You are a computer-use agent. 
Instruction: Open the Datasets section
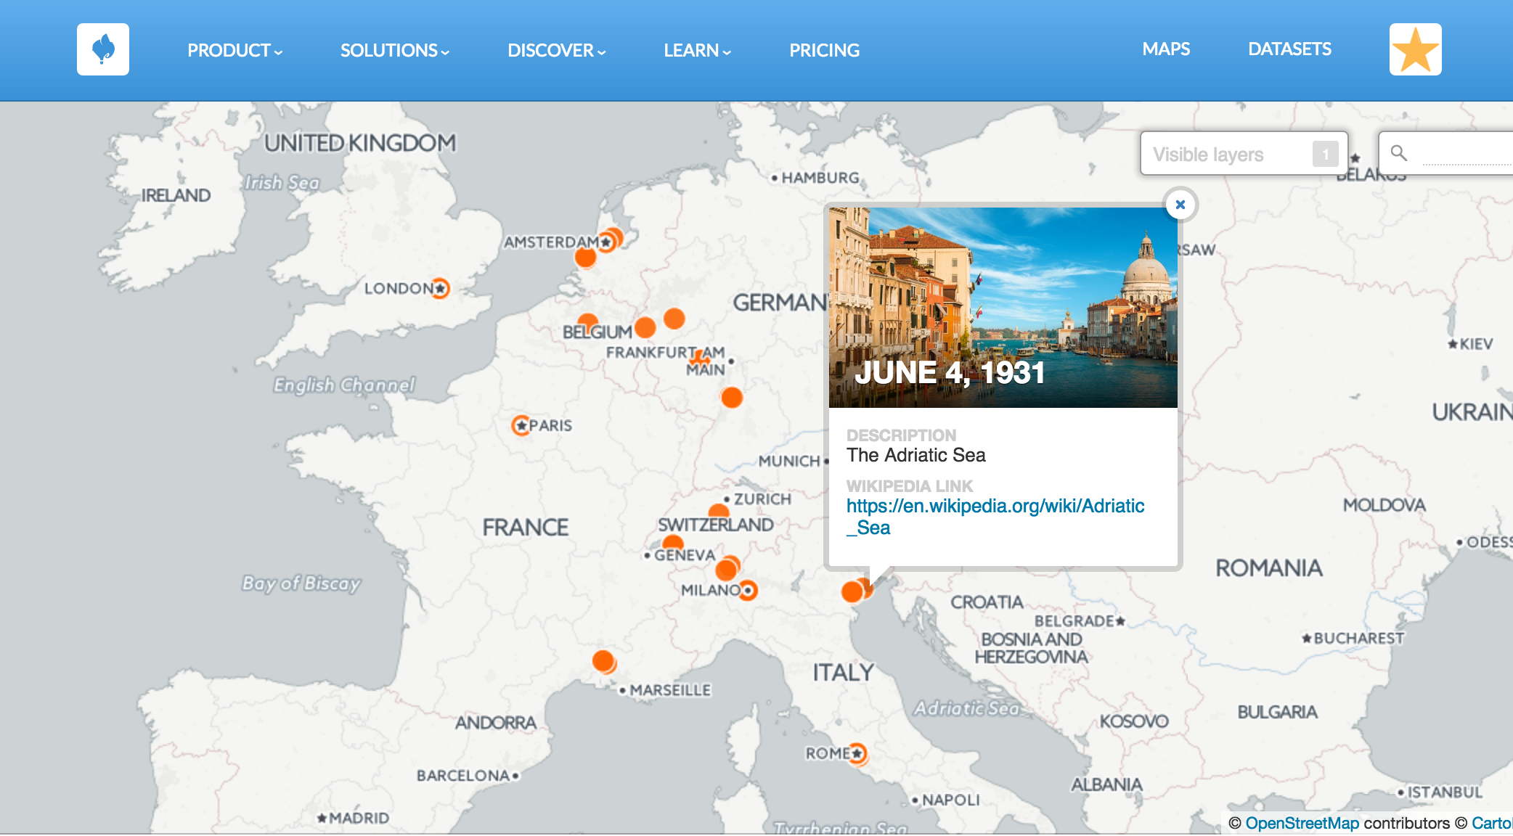coord(1289,49)
